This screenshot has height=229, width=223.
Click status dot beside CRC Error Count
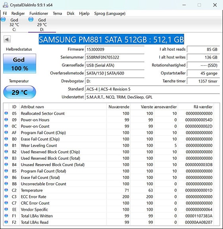[x=6, y=203]
